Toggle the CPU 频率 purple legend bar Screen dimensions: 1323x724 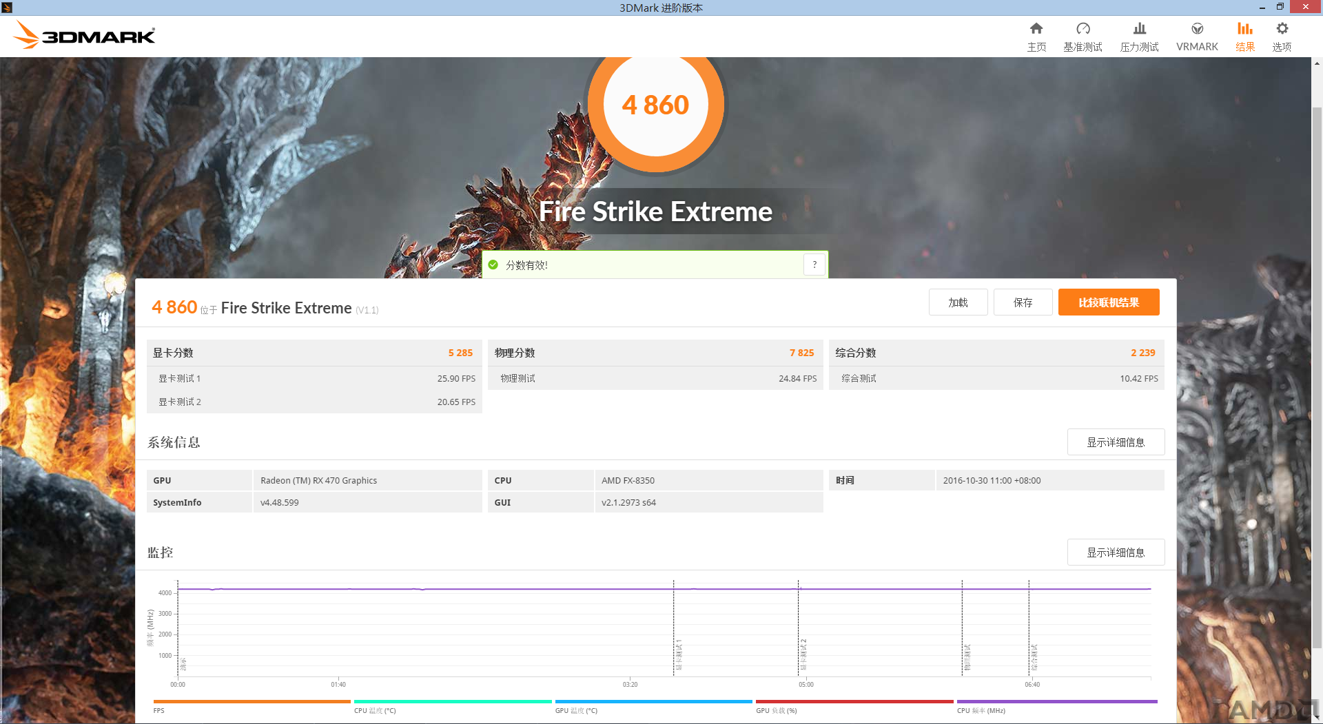pyautogui.click(x=1057, y=702)
